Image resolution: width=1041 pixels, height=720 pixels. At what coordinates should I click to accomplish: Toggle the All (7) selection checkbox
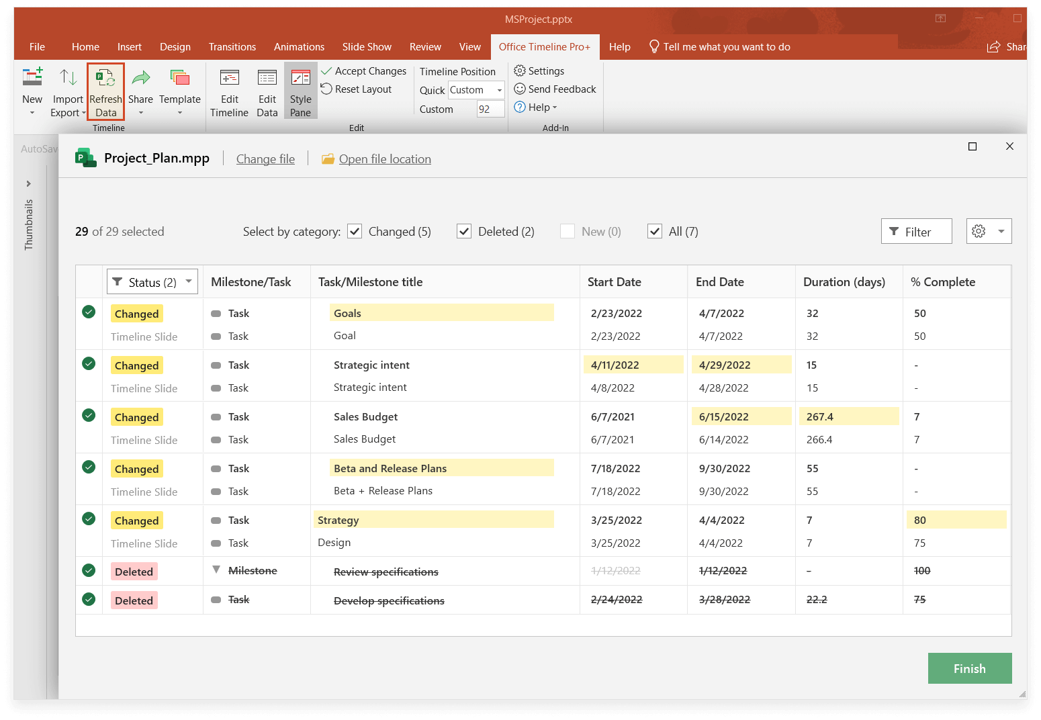pyautogui.click(x=654, y=231)
